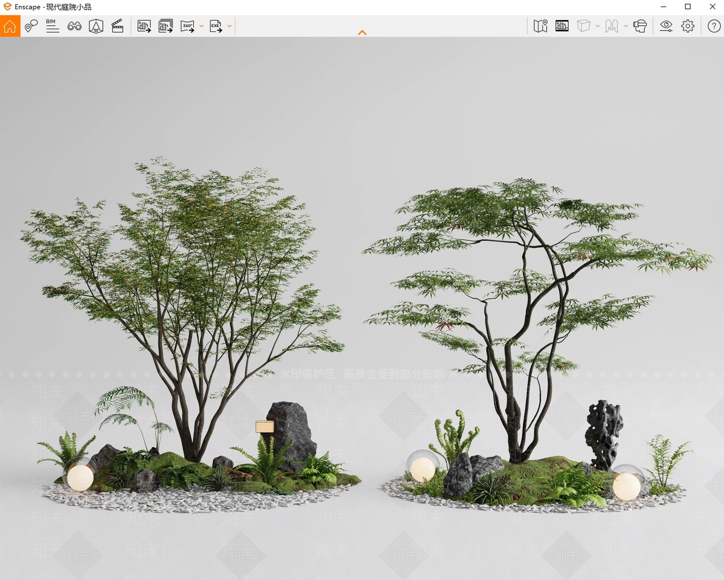Open the Asset Library icon
The width and height of the screenshot is (724, 580).
coord(96,26)
